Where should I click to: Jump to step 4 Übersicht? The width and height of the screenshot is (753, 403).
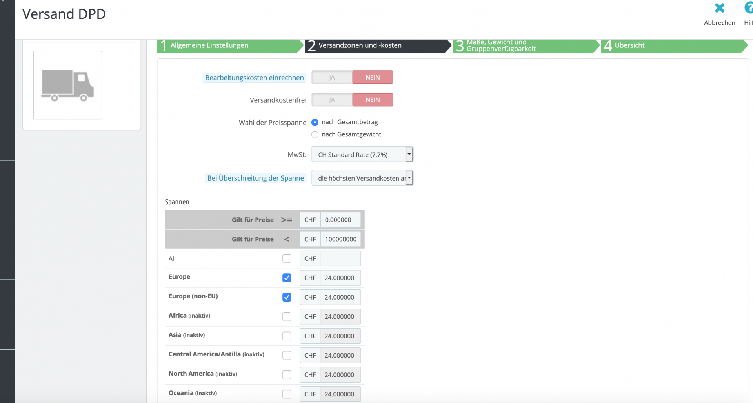(x=674, y=46)
